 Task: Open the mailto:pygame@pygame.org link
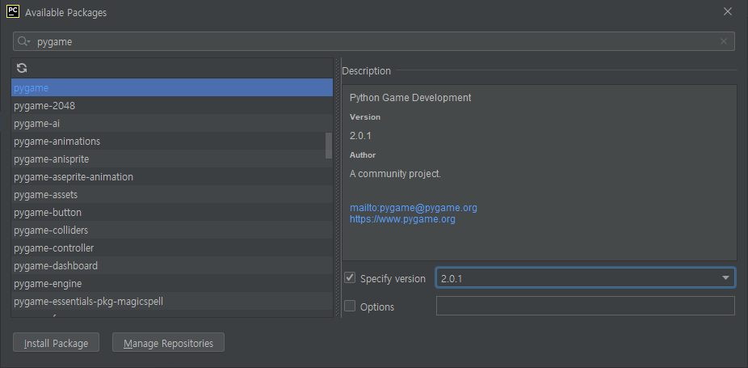tap(413, 208)
